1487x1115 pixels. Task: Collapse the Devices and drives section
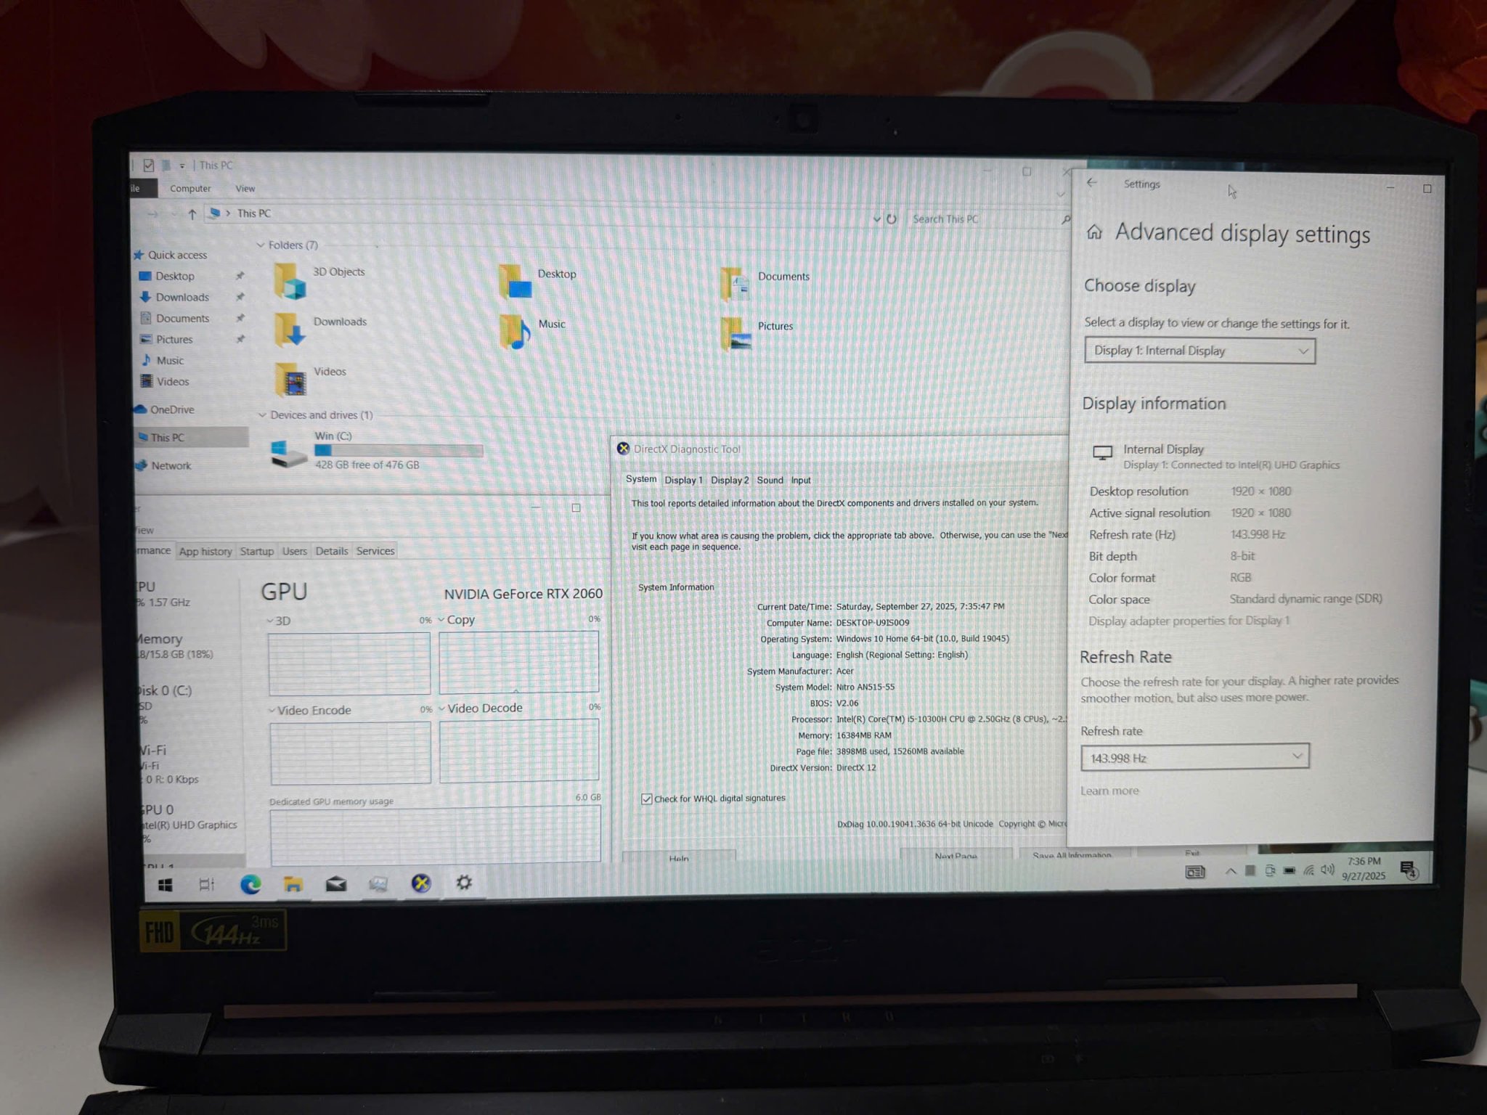coord(262,415)
